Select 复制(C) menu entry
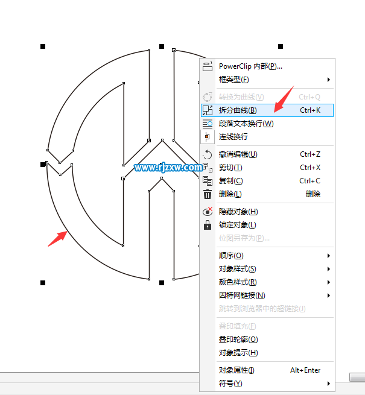 pos(267,181)
